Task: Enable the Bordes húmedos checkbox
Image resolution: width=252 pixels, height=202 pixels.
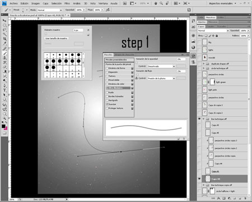Action: point(107,97)
